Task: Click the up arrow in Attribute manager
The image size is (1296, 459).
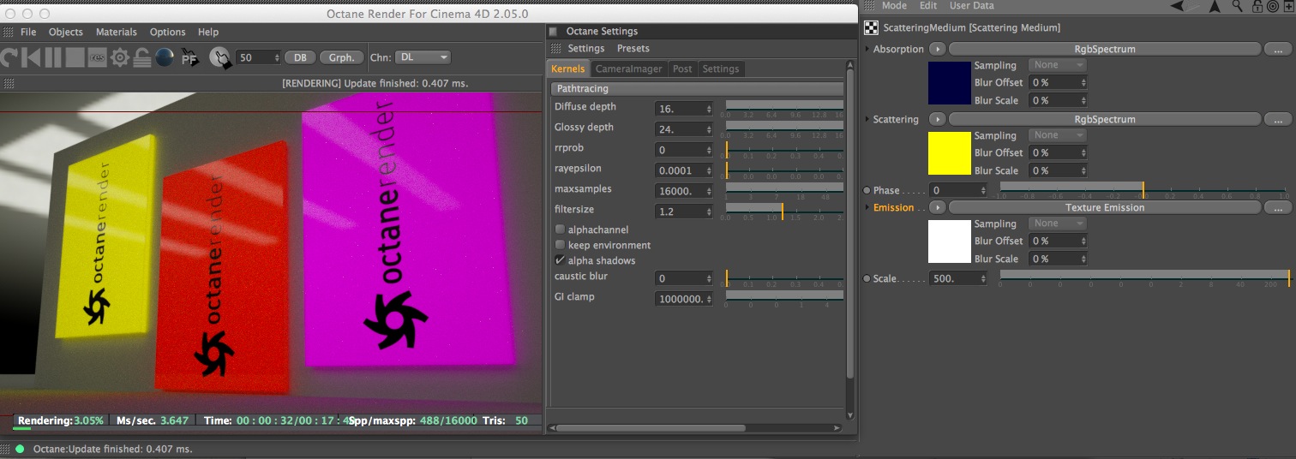Action: pyautogui.click(x=1215, y=6)
